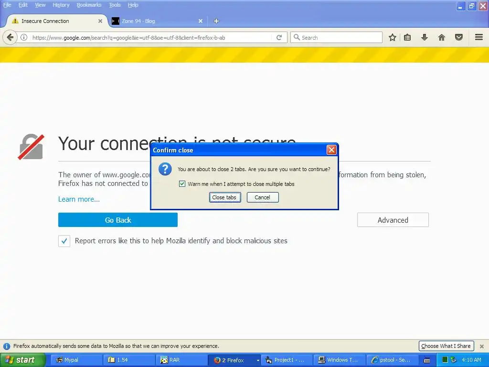The height and width of the screenshot is (367, 489).
Task: Switch to 1.54 taskbar item
Action: (129, 360)
